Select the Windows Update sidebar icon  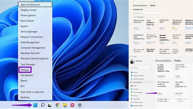pyautogui.click(x=132, y=106)
